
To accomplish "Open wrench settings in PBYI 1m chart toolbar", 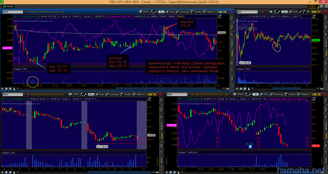I will (x=155, y=12).
